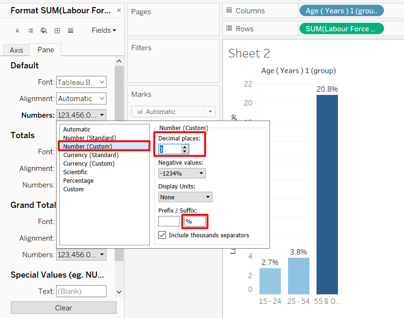Screen dimensions: 404x318
Task: Open the Format Font icon
Action: click(18, 30)
